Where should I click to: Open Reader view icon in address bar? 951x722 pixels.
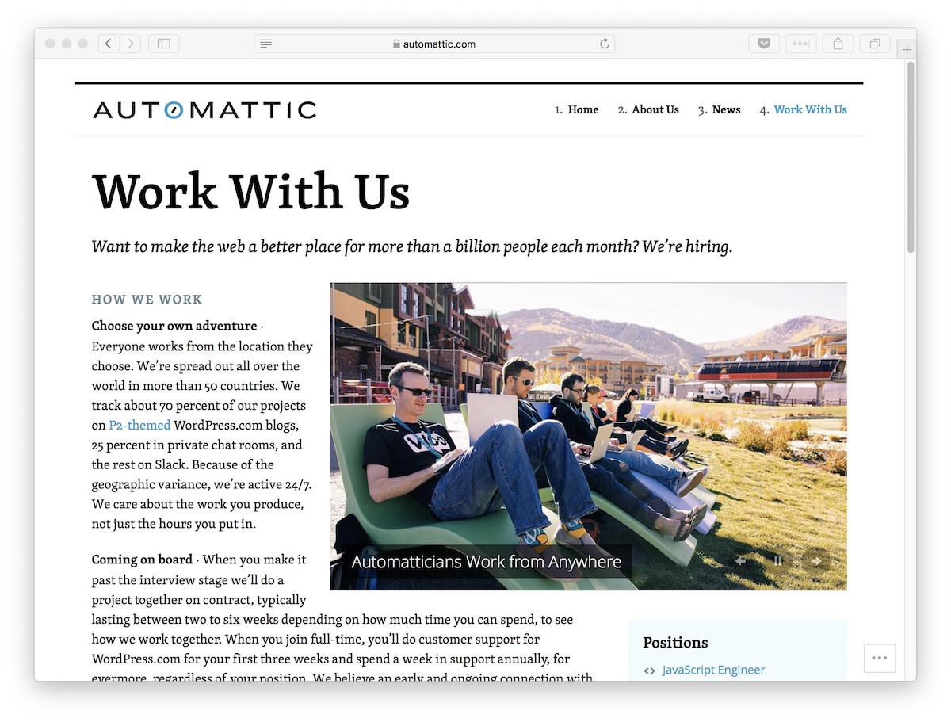(266, 44)
